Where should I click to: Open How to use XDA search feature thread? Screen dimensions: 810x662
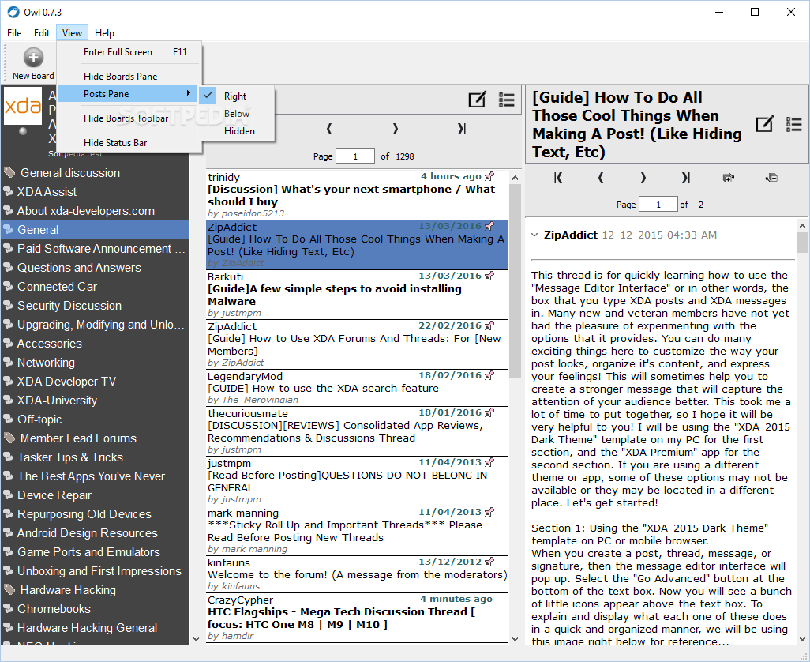coord(357,388)
